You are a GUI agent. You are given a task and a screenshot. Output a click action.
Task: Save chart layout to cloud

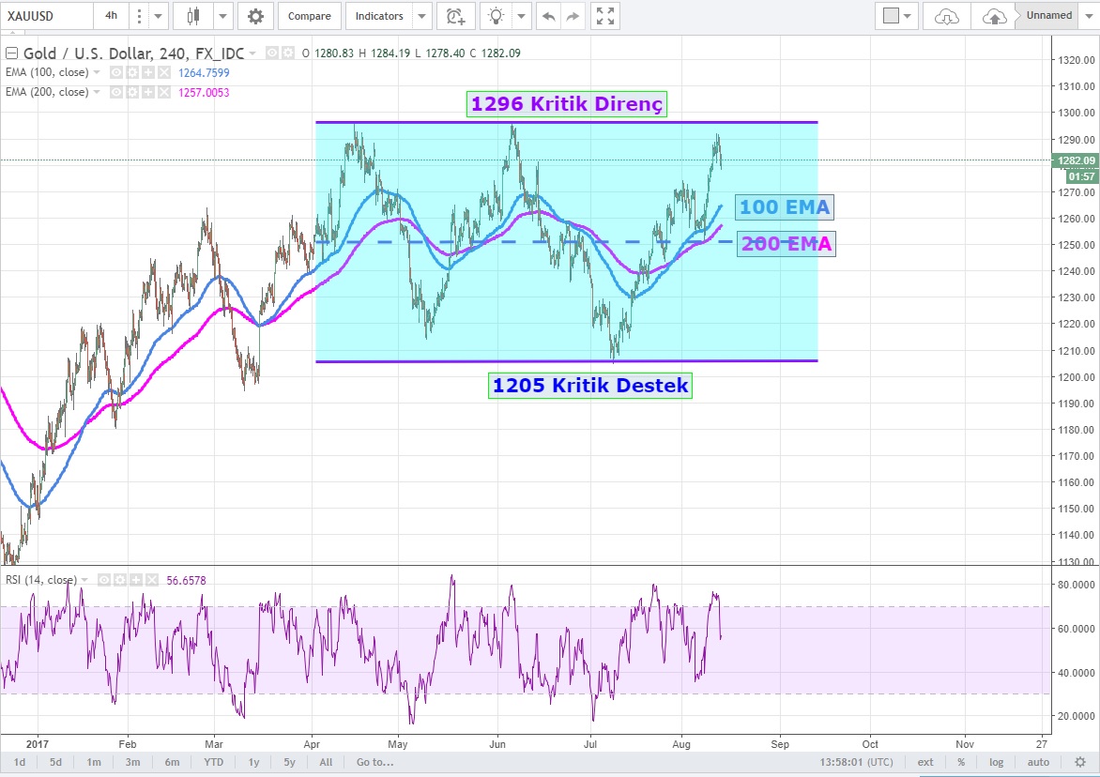(994, 16)
